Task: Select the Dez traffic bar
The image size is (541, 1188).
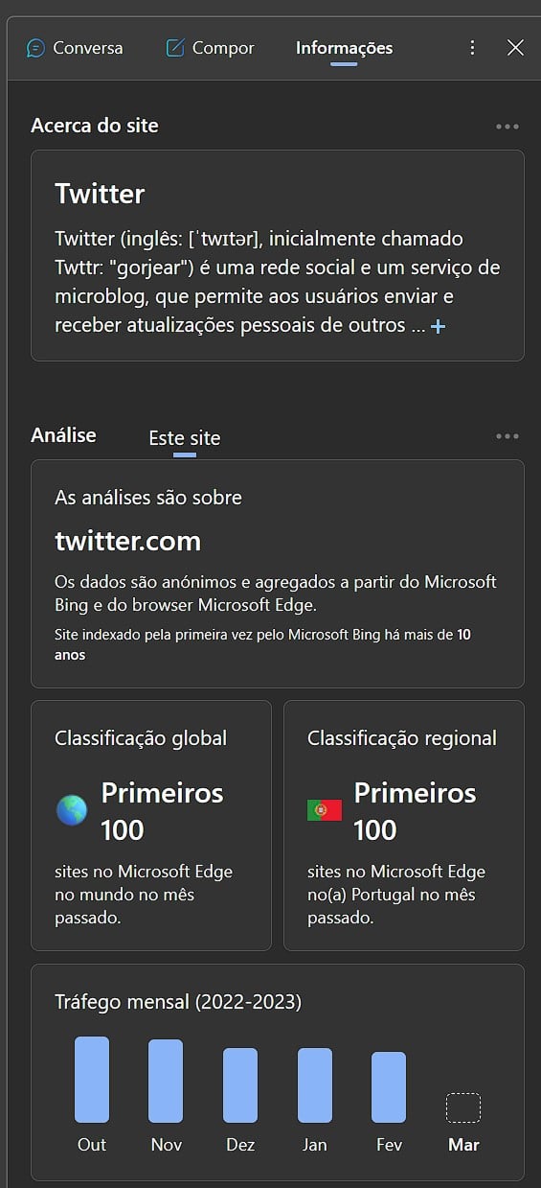Action: coord(240,1085)
